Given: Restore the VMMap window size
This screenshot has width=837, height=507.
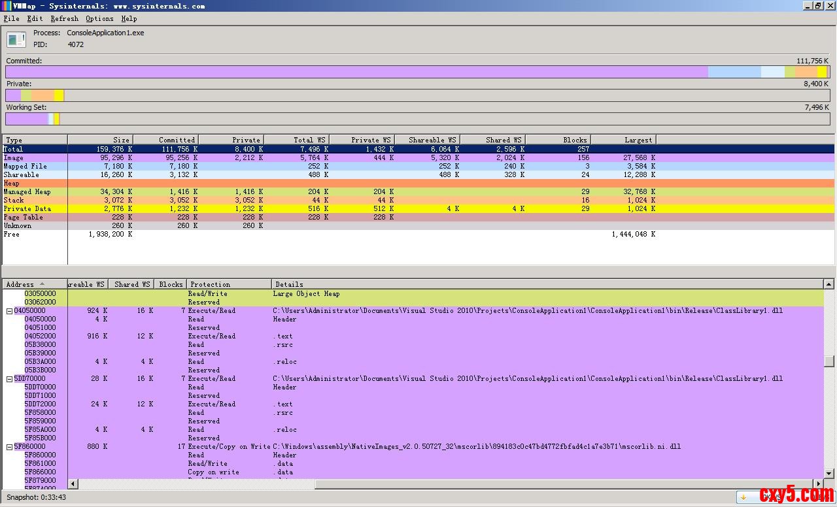Looking at the screenshot, I should (817, 6).
